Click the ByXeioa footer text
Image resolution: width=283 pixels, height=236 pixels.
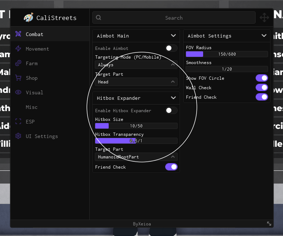(142, 224)
